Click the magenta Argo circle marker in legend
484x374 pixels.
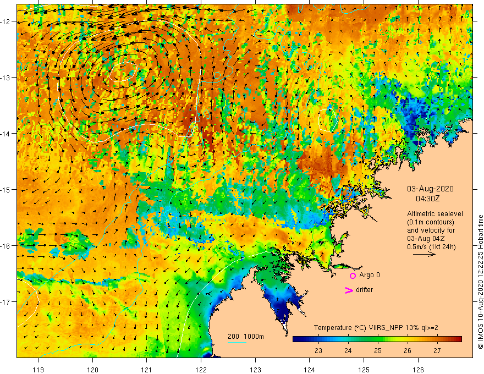(353, 276)
